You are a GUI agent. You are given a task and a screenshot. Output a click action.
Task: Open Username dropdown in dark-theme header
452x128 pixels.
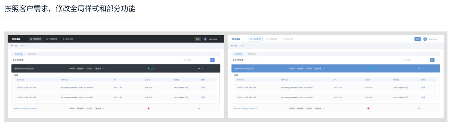[x=214, y=39]
